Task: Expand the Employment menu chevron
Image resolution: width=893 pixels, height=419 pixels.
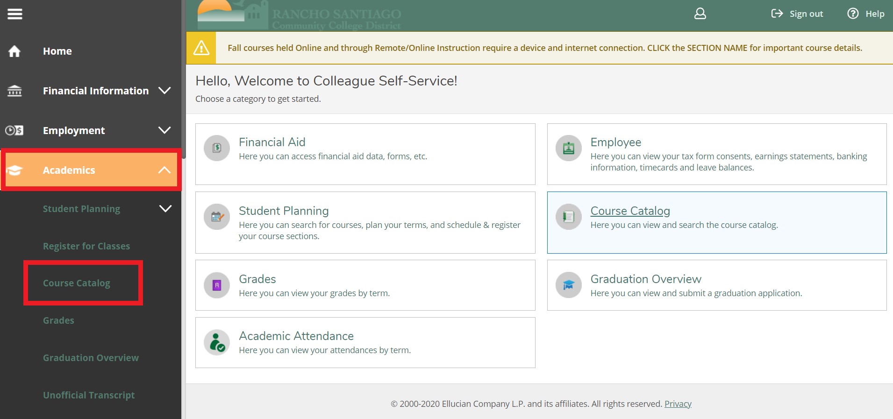Action: coord(164,130)
